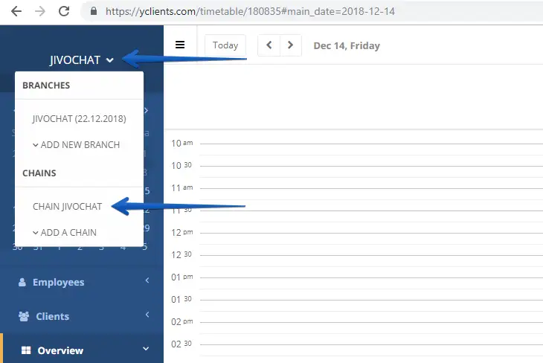
Task: Choose ADD NEW BRANCH option
Action: click(76, 145)
